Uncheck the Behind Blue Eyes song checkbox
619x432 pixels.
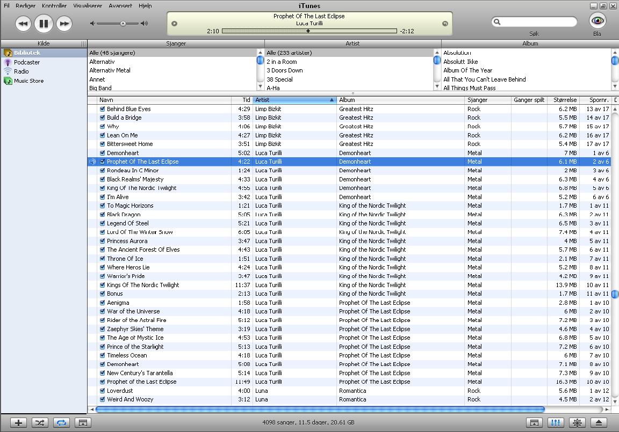pos(102,109)
